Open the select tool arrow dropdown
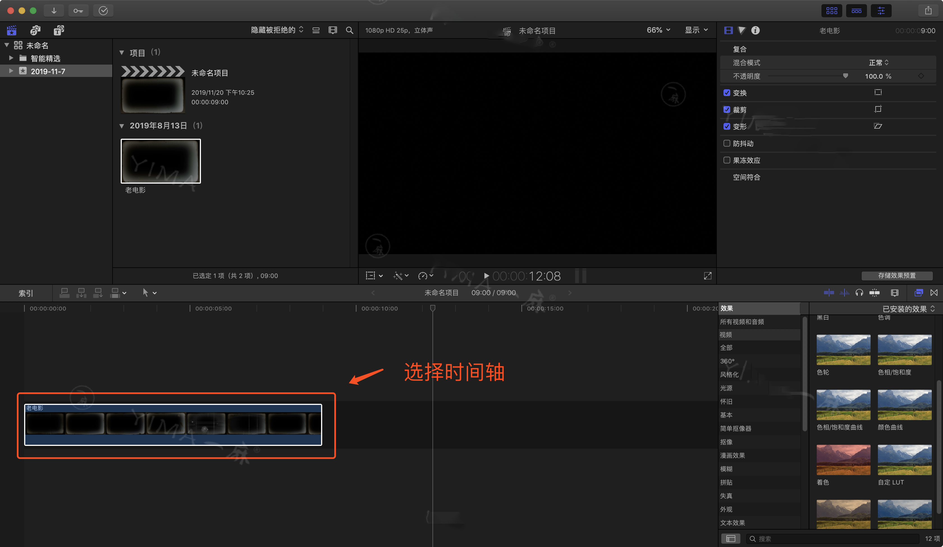The image size is (943, 547). (149, 293)
